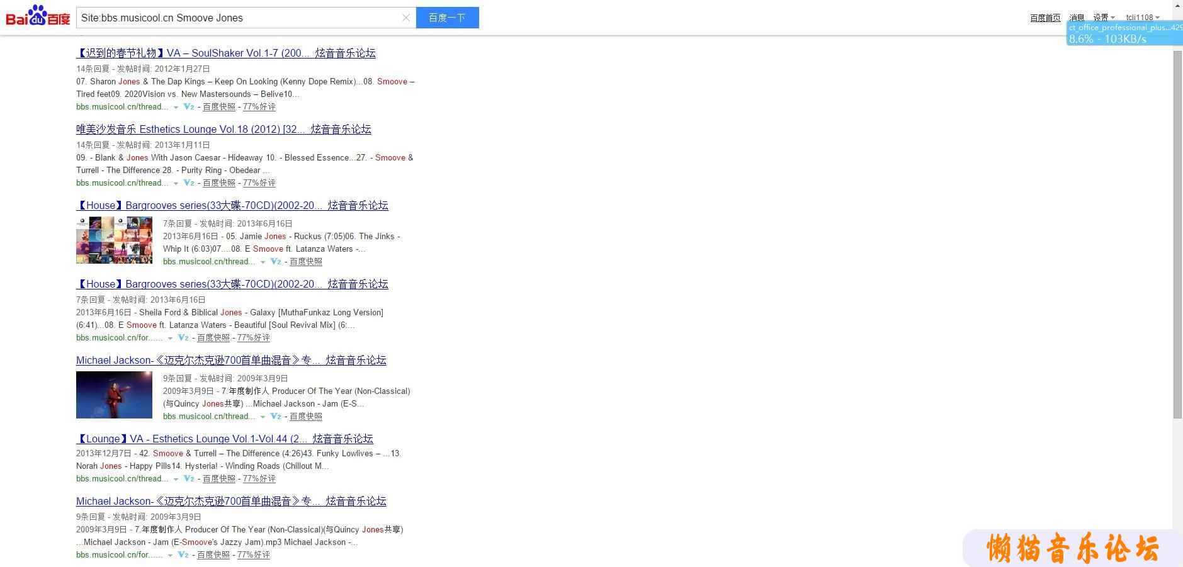The image size is (1183, 567).
Task: Open 百度快照 under the Jazzy Jam snippet
Action: pyautogui.click(x=213, y=555)
